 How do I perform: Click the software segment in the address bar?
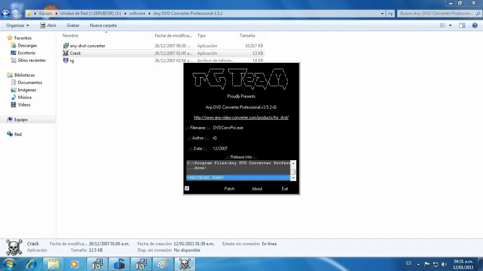click(x=137, y=13)
